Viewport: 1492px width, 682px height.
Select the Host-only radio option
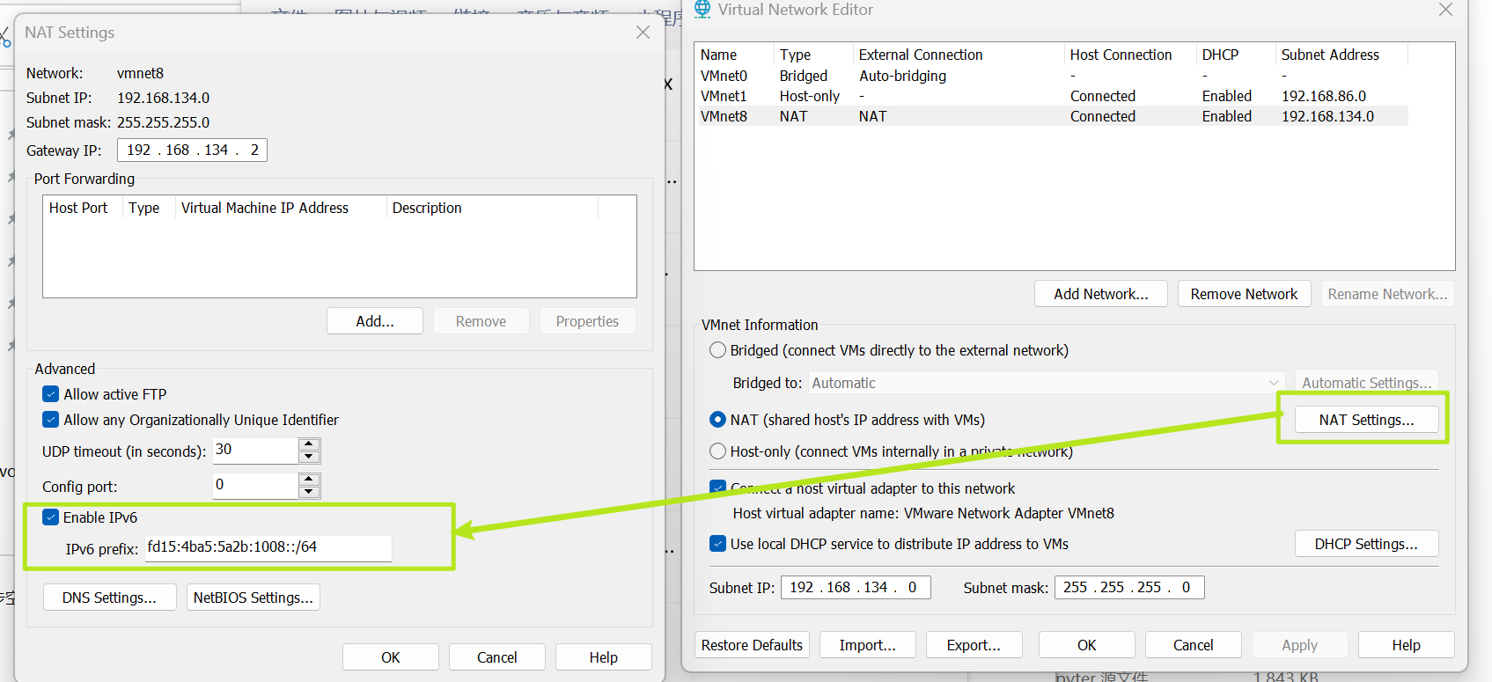click(x=718, y=451)
